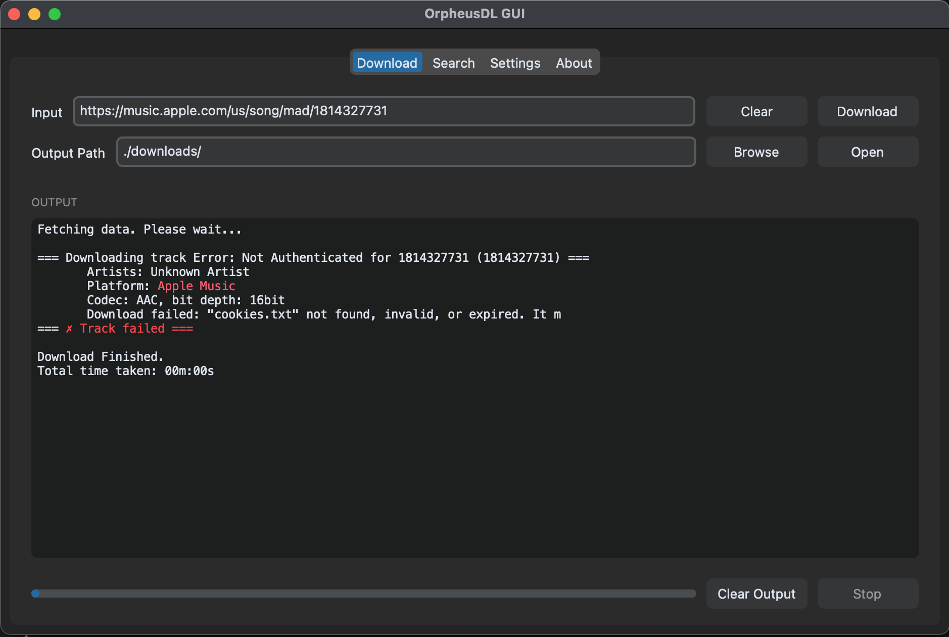Click the cookies.txt download failed message

click(323, 314)
